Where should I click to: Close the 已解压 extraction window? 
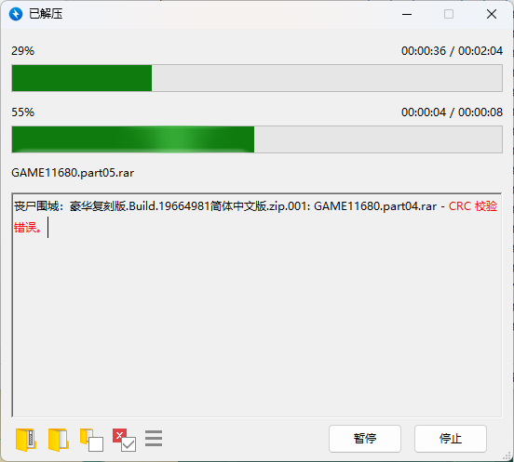492,14
